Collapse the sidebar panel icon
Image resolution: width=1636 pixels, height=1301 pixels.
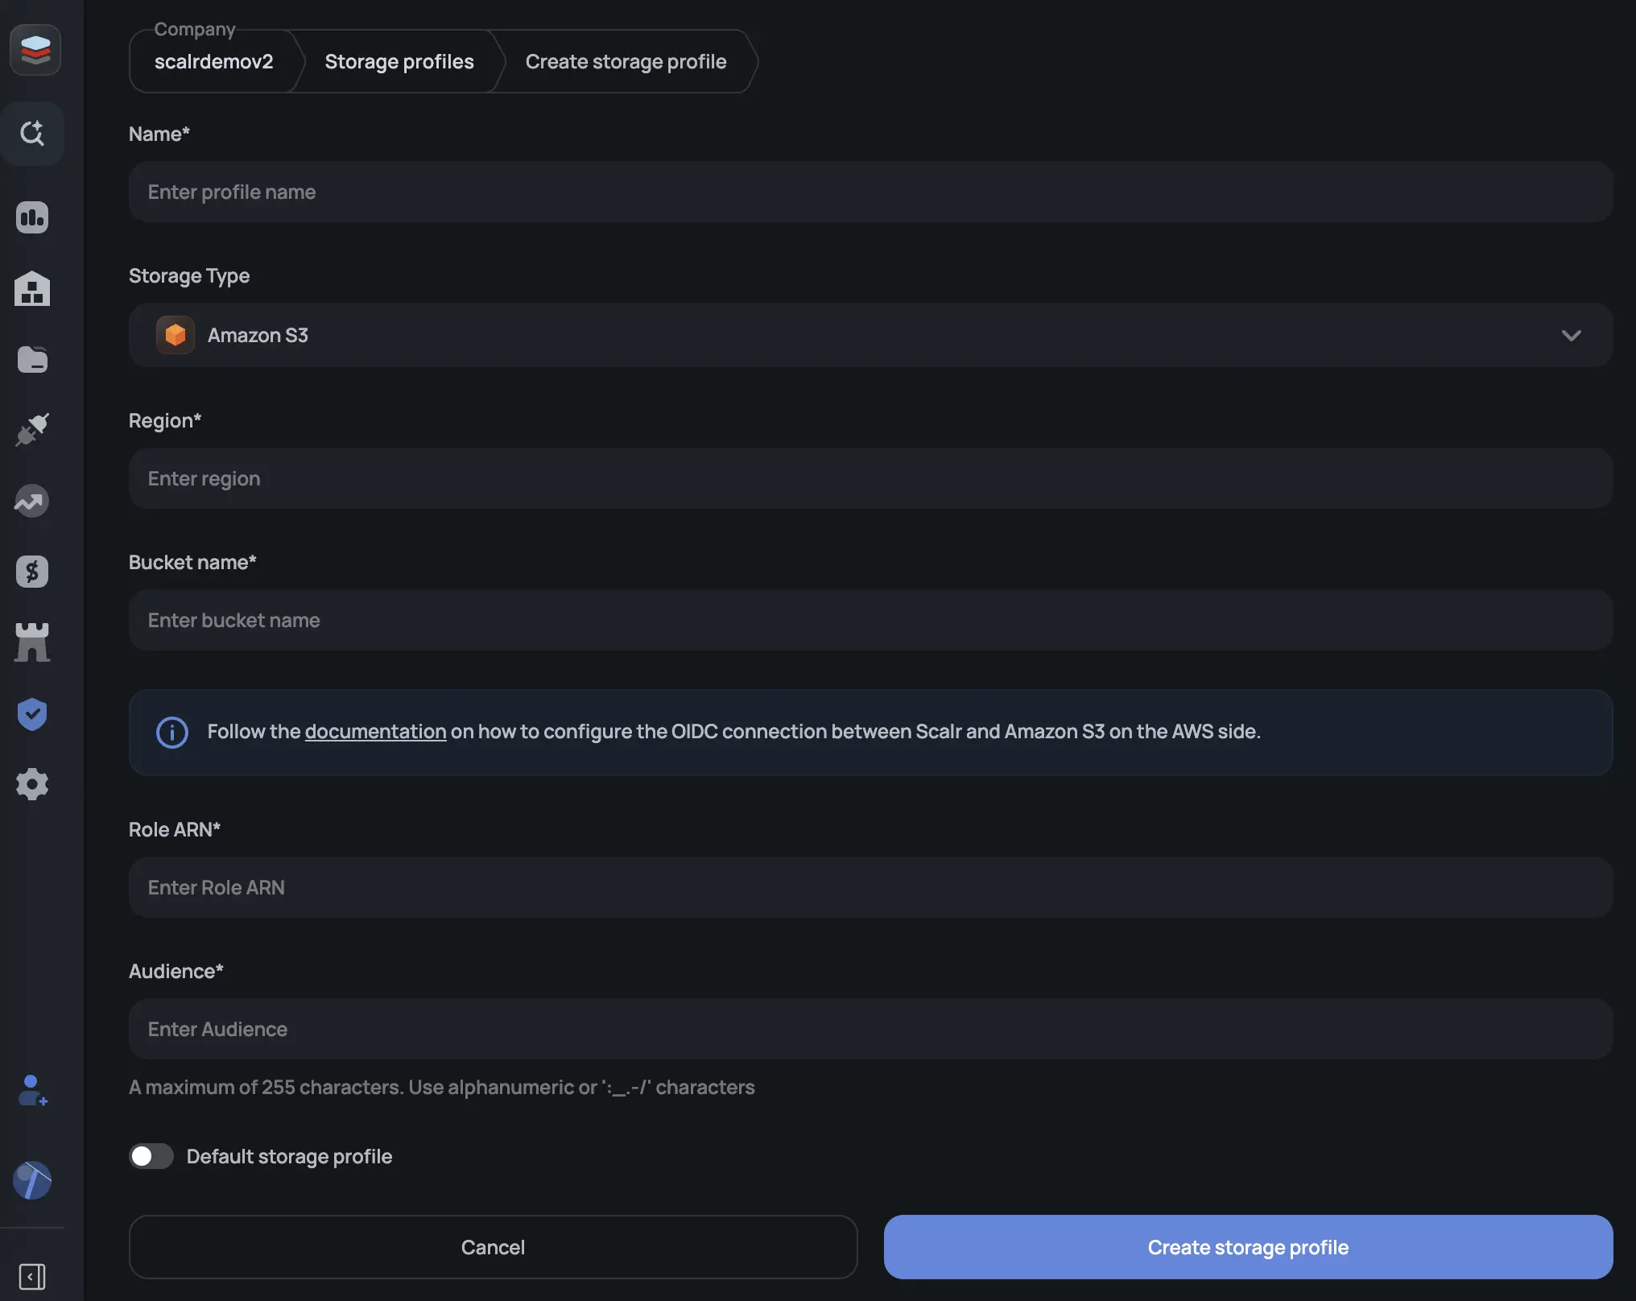pyautogui.click(x=32, y=1277)
